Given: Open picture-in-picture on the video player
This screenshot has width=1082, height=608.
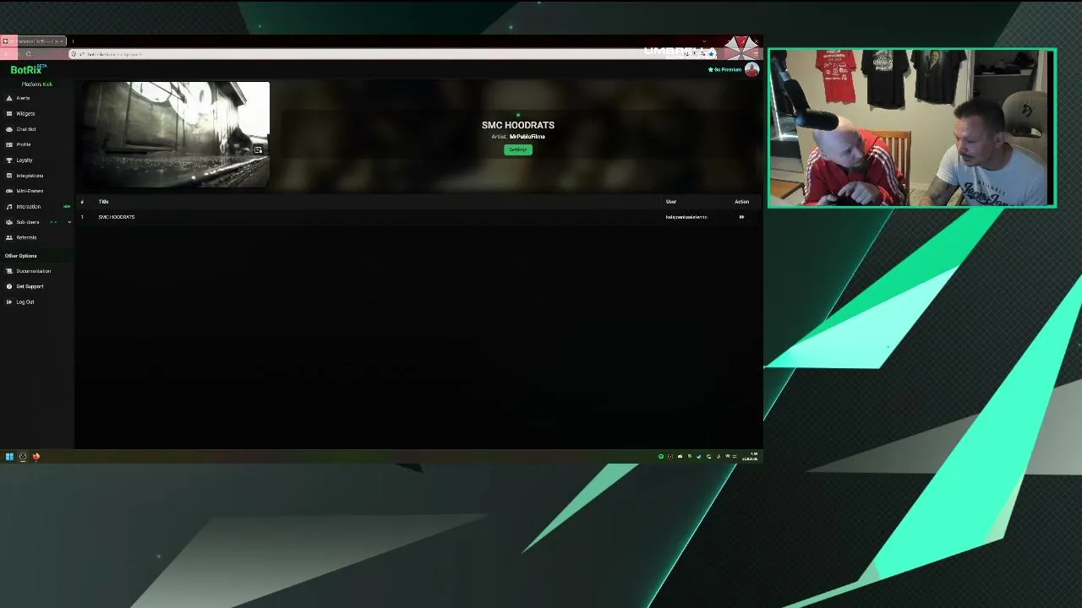Looking at the screenshot, I should click(x=258, y=150).
